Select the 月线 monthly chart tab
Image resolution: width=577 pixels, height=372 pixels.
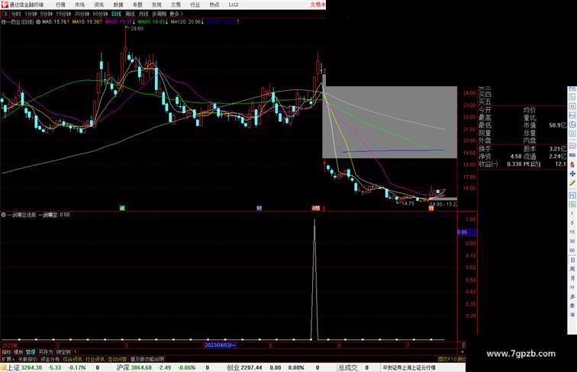143,14
